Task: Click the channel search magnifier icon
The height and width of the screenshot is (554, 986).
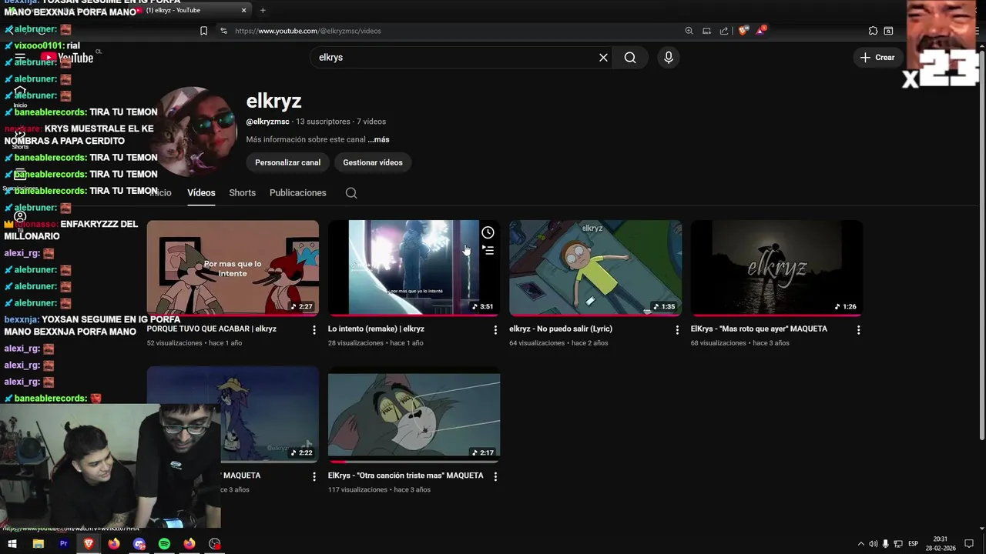Action: (x=351, y=193)
